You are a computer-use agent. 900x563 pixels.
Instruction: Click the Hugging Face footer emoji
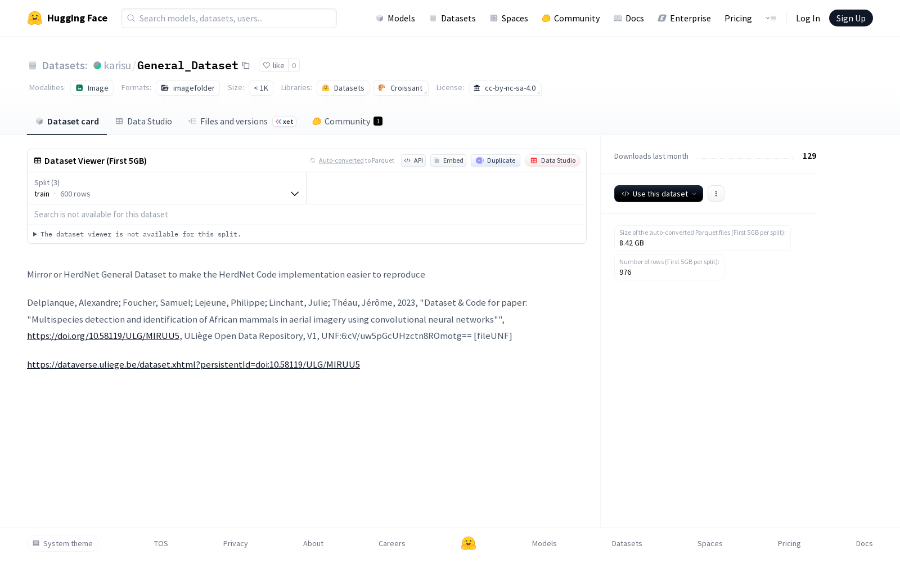click(469, 543)
